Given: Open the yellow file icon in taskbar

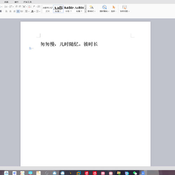Looking at the screenshot, I should 38,173.
